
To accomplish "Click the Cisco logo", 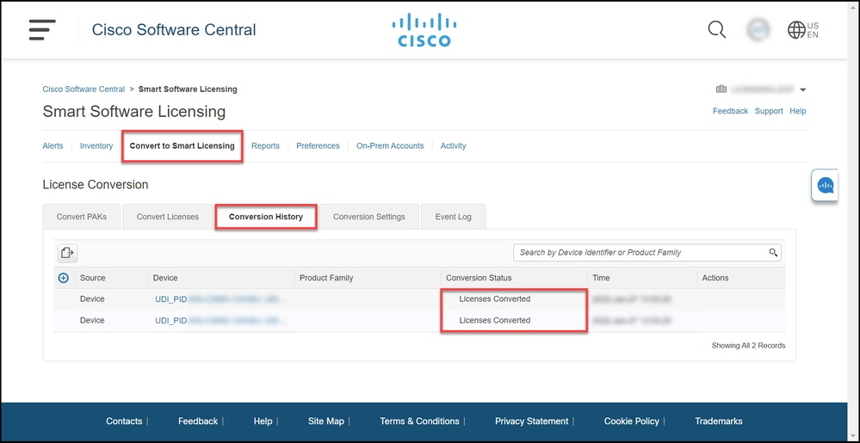I will pos(424,30).
